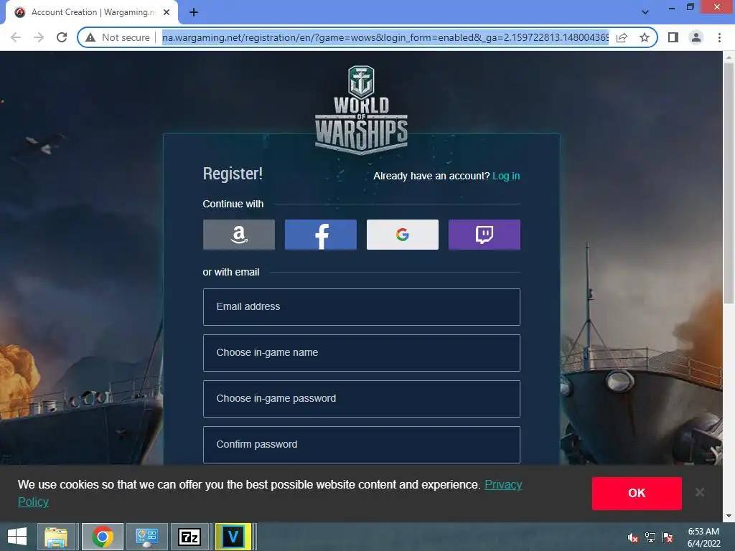Select Chrome in the taskbar
This screenshot has width=735, height=551.
pyautogui.click(x=103, y=537)
